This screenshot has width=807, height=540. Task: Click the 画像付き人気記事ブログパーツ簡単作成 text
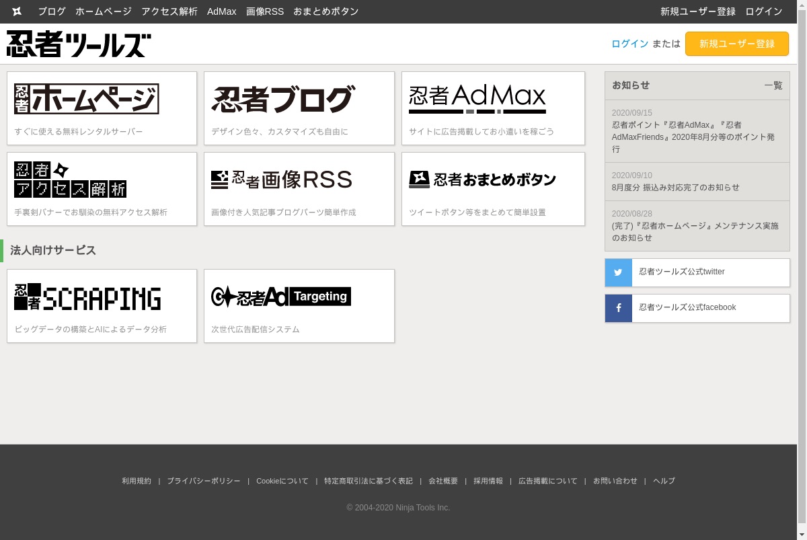284,213
